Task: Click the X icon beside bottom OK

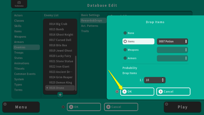Action: click(63, 107)
